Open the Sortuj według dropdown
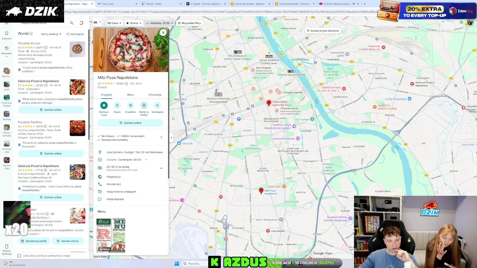Image resolution: width=477 pixels, height=268 pixels. (x=51, y=34)
